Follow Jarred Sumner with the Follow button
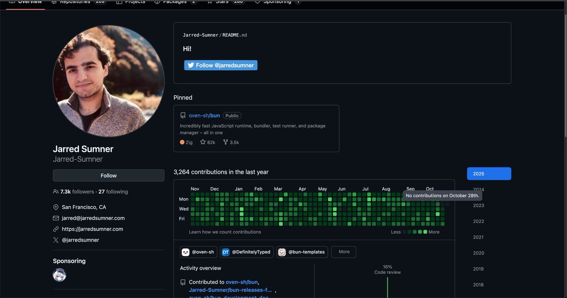Screen dimensions: 567x298 109,175
